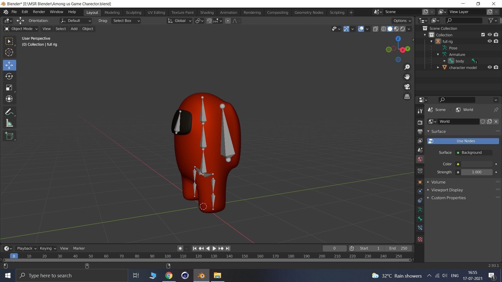This screenshot has width=502, height=282.
Task: Collapse the full rig tree item
Action: [431, 42]
